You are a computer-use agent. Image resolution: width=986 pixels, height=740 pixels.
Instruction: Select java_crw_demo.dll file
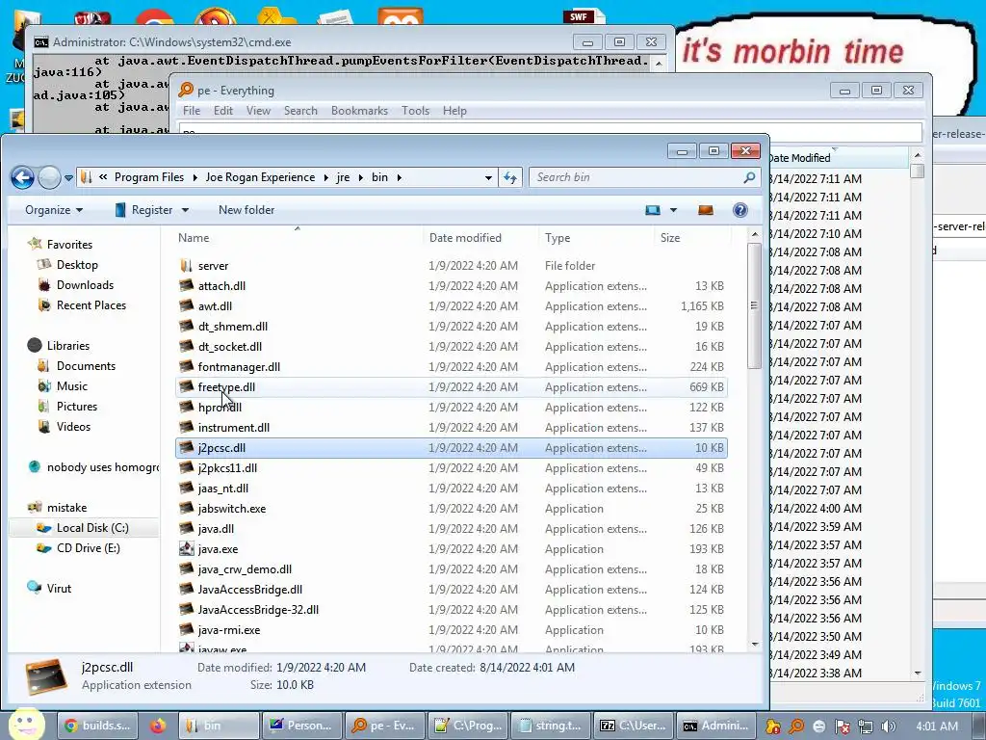click(x=245, y=569)
